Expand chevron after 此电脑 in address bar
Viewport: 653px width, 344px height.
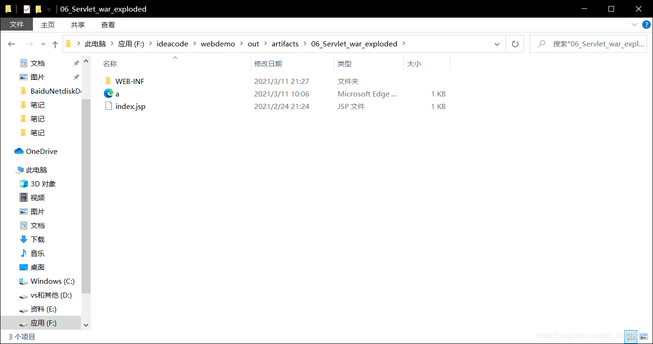(x=112, y=44)
